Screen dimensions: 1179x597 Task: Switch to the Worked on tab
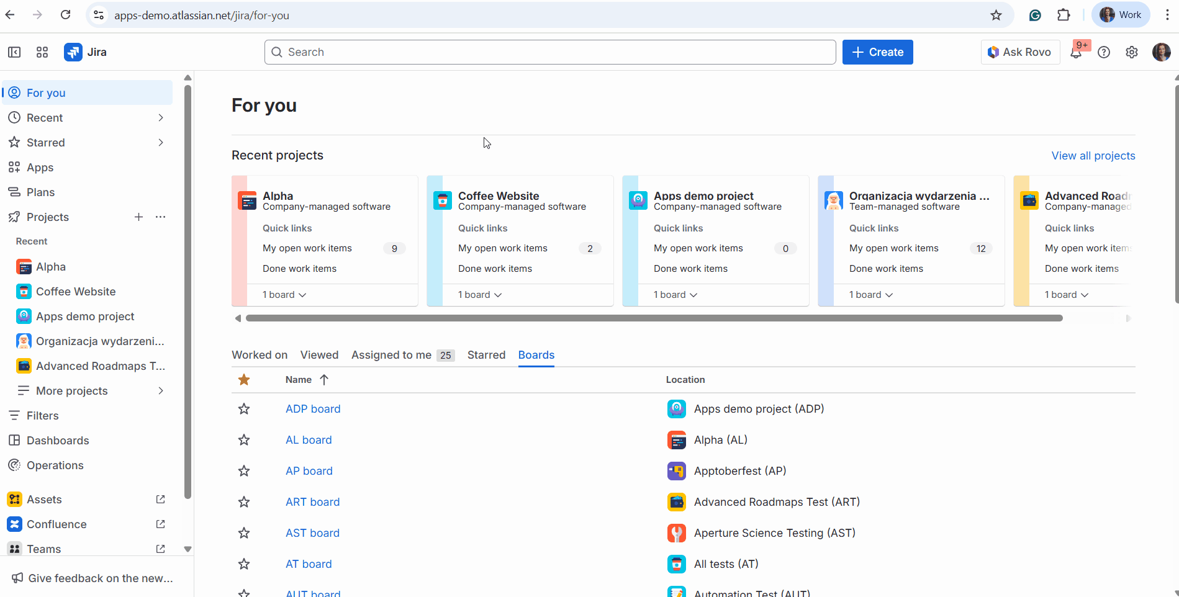260,355
